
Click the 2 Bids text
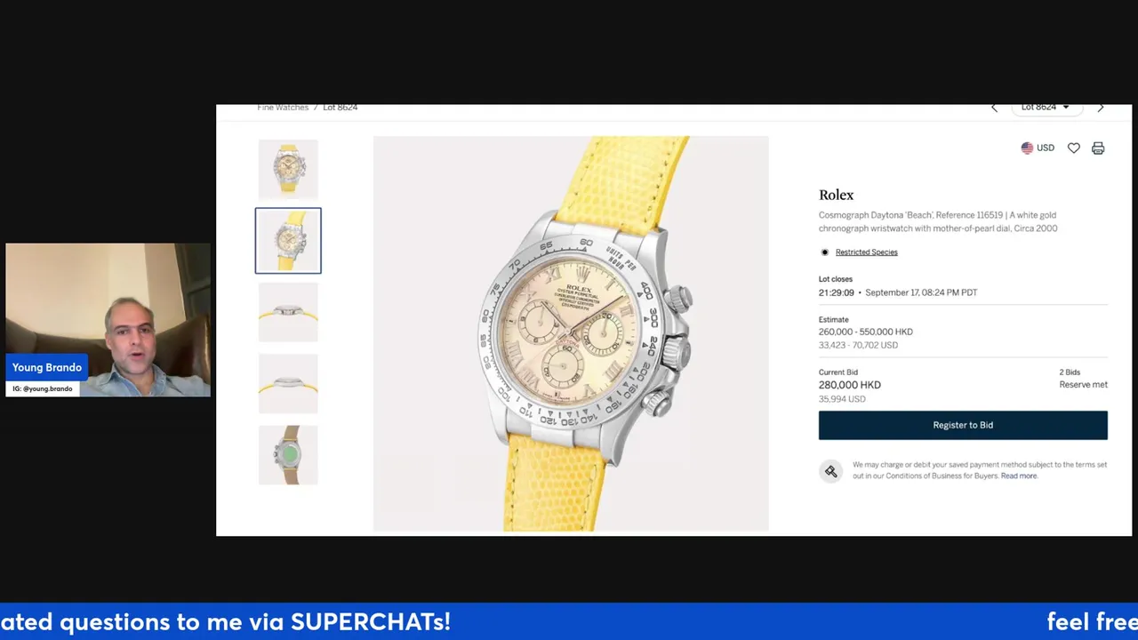(x=1070, y=372)
